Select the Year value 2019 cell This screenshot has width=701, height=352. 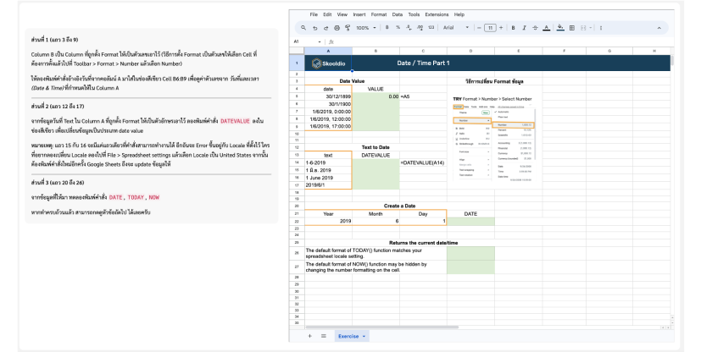point(329,222)
